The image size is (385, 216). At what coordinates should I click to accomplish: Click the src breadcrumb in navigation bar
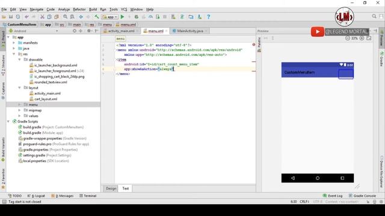[x=62, y=25]
